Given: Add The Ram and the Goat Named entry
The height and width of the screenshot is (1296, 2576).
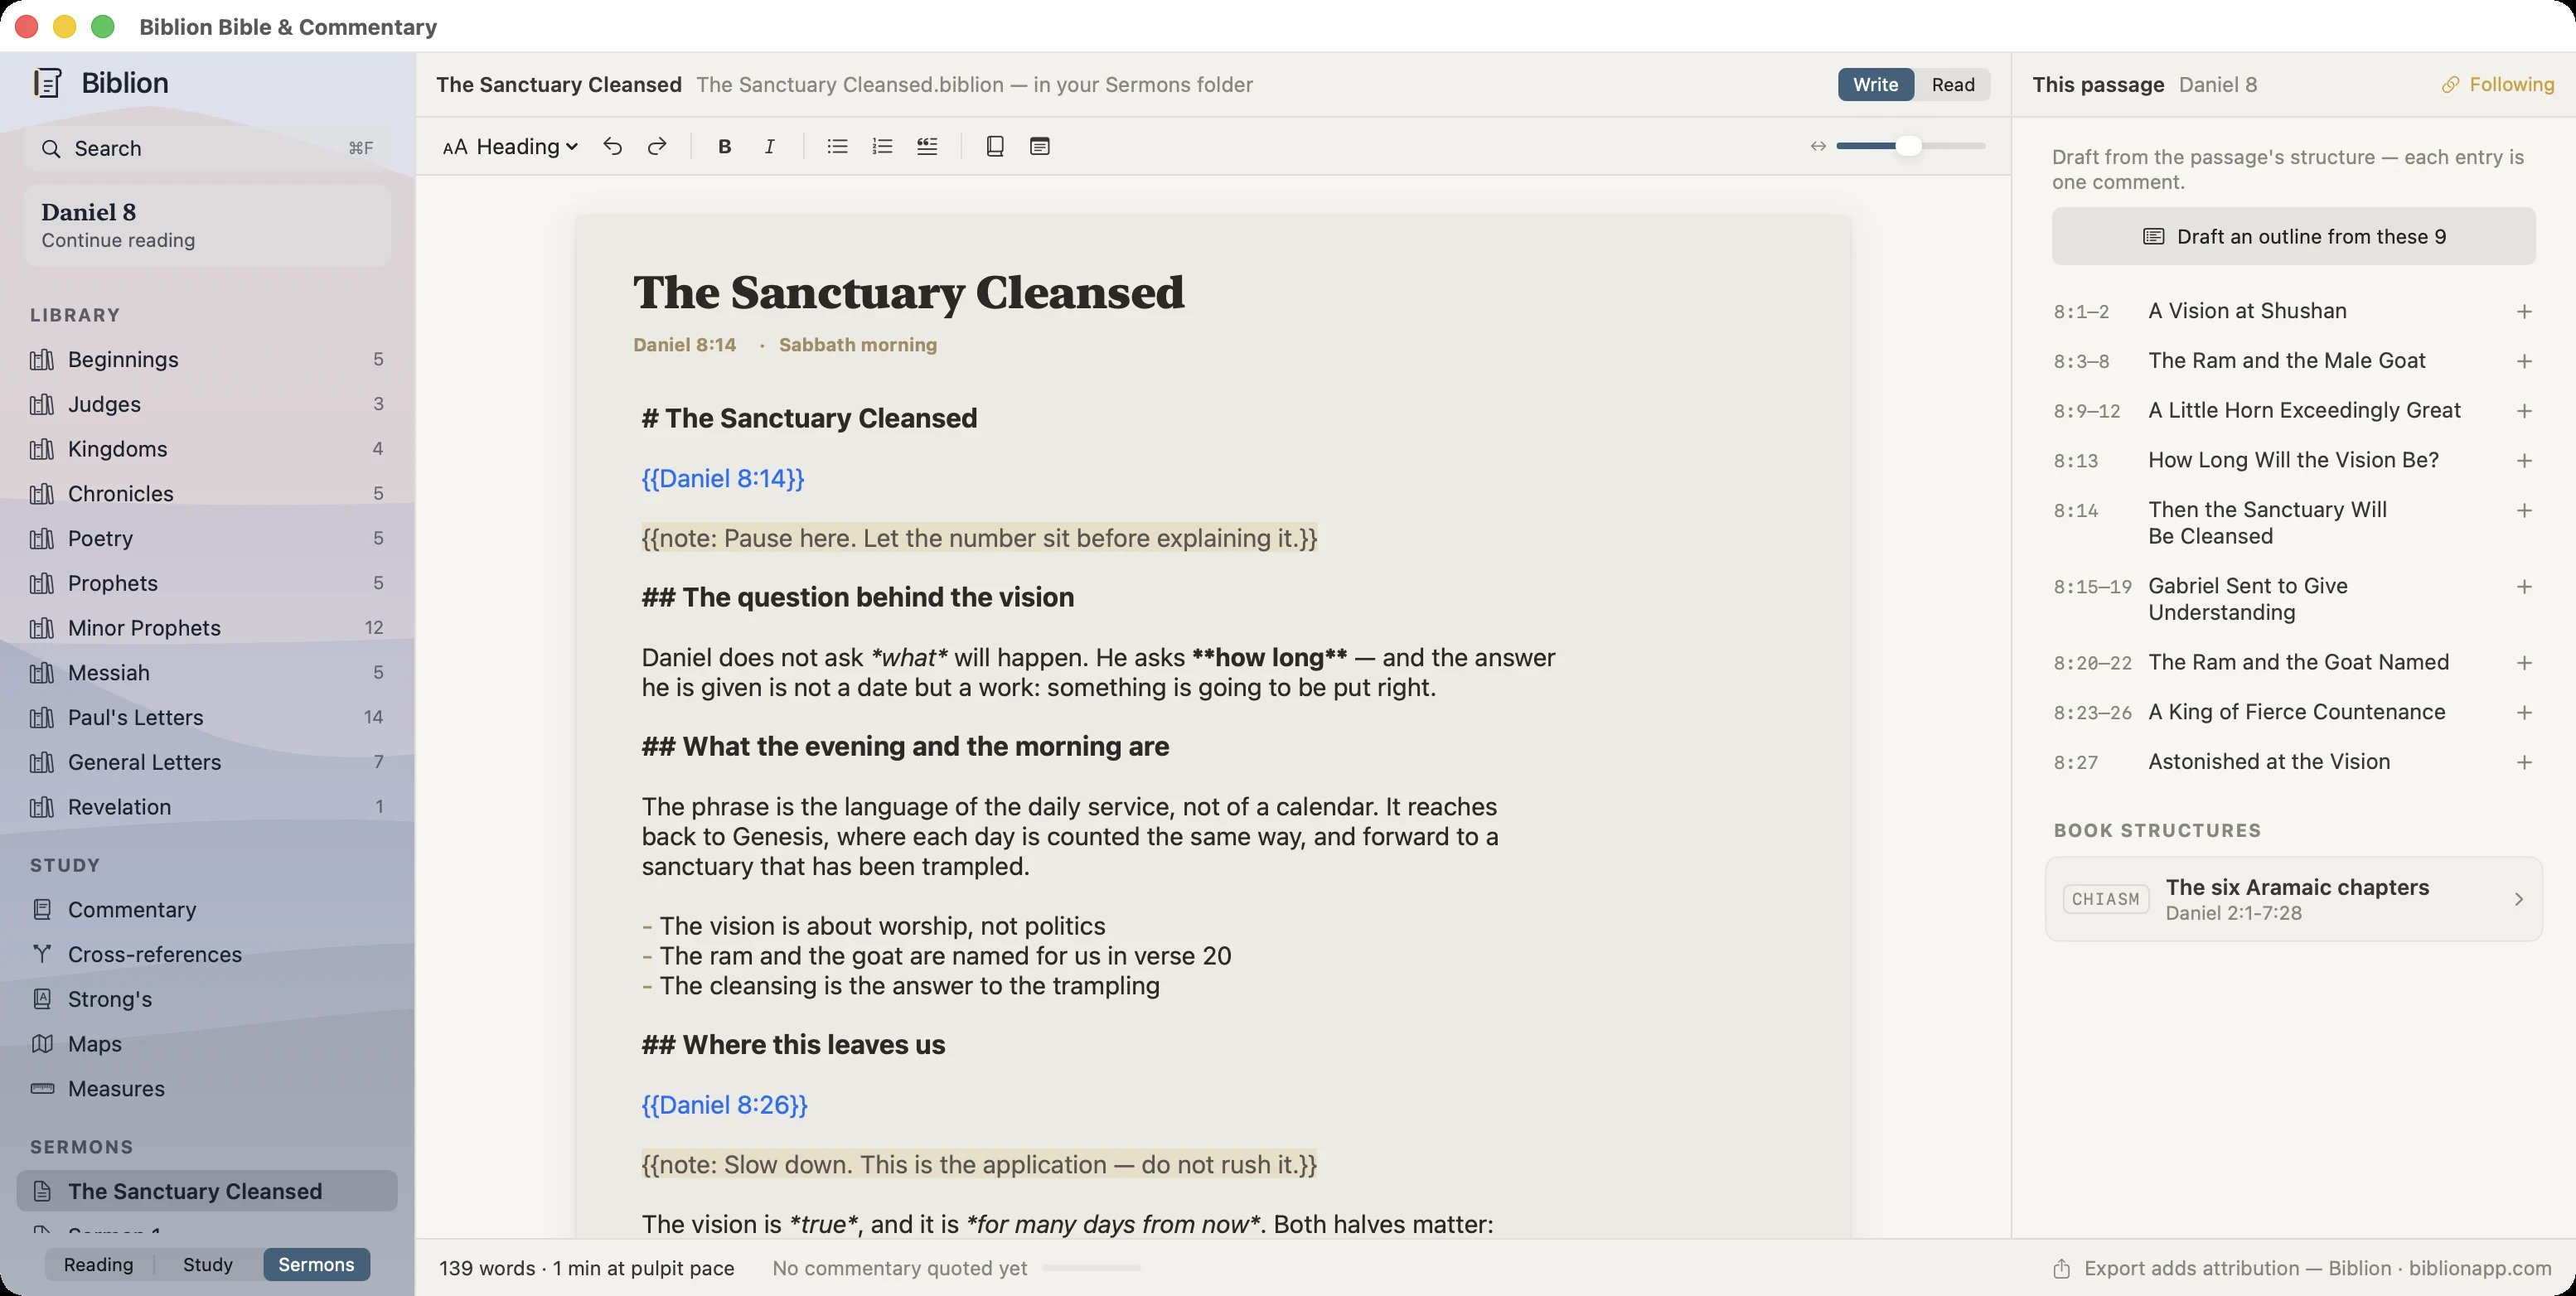Looking at the screenshot, I should [x=2524, y=663].
